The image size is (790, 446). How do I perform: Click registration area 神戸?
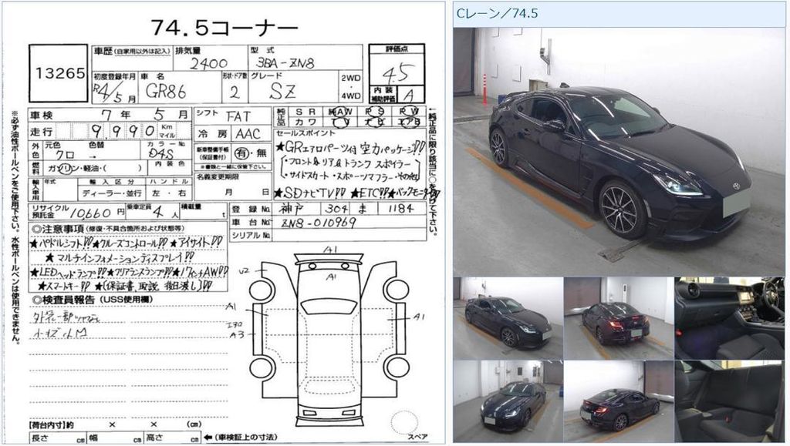coord(292,208)
